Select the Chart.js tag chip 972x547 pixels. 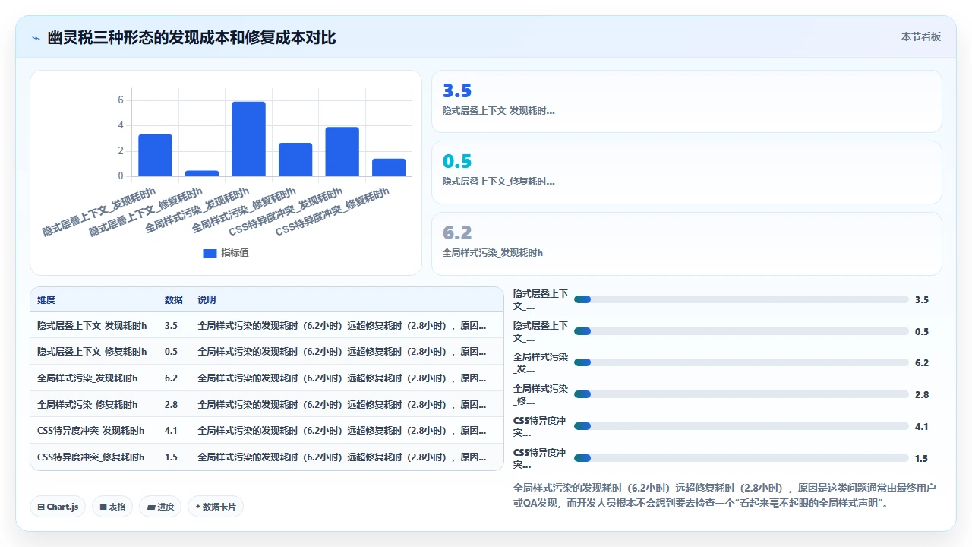pos(58,507)
